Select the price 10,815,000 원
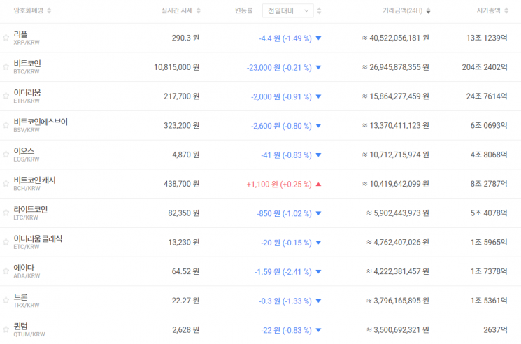 (x=176, y=67)
